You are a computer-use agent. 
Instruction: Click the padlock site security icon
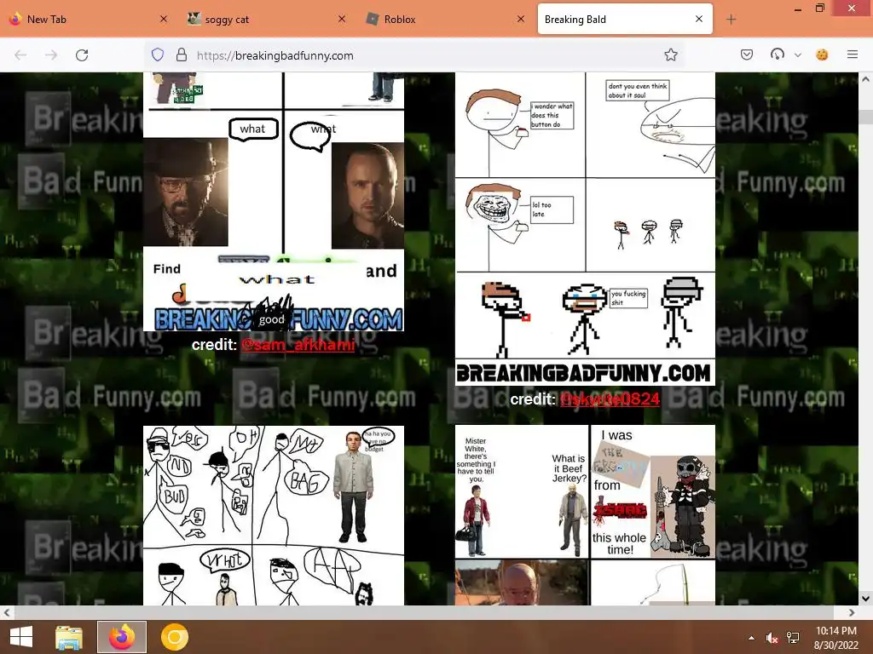tap(182, 54)
